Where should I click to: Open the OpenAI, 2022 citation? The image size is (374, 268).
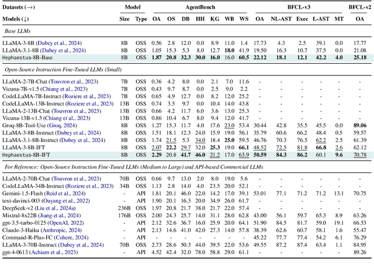tap(66, 223)
